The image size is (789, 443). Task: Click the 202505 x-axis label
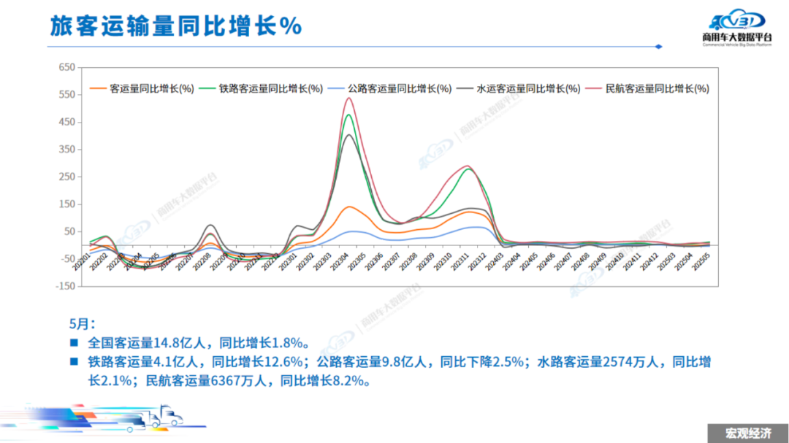[x=701, y=261]
